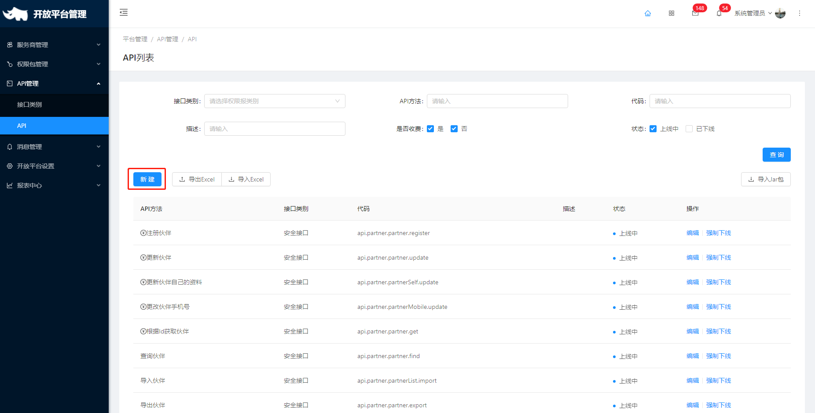Expand the 权限包管理 menu chevron
The width and height of the screenshot is (815, 413).
click(99, 64)
